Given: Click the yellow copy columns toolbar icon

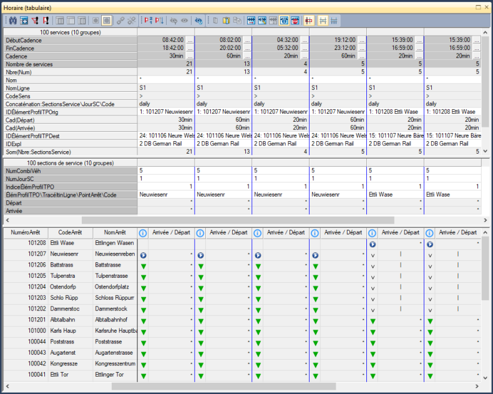Looking at the screenshot, I should point(226,21).
